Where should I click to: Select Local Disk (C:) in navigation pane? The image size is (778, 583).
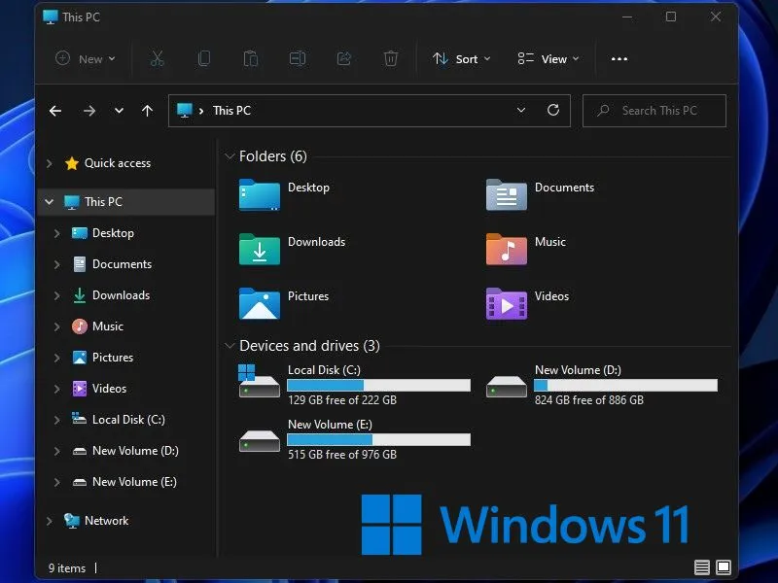click(x=128, y=420)
